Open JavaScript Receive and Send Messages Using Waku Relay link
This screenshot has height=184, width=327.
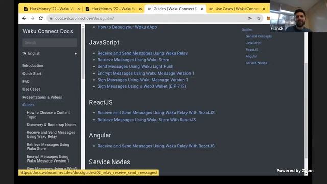point(143,53)
